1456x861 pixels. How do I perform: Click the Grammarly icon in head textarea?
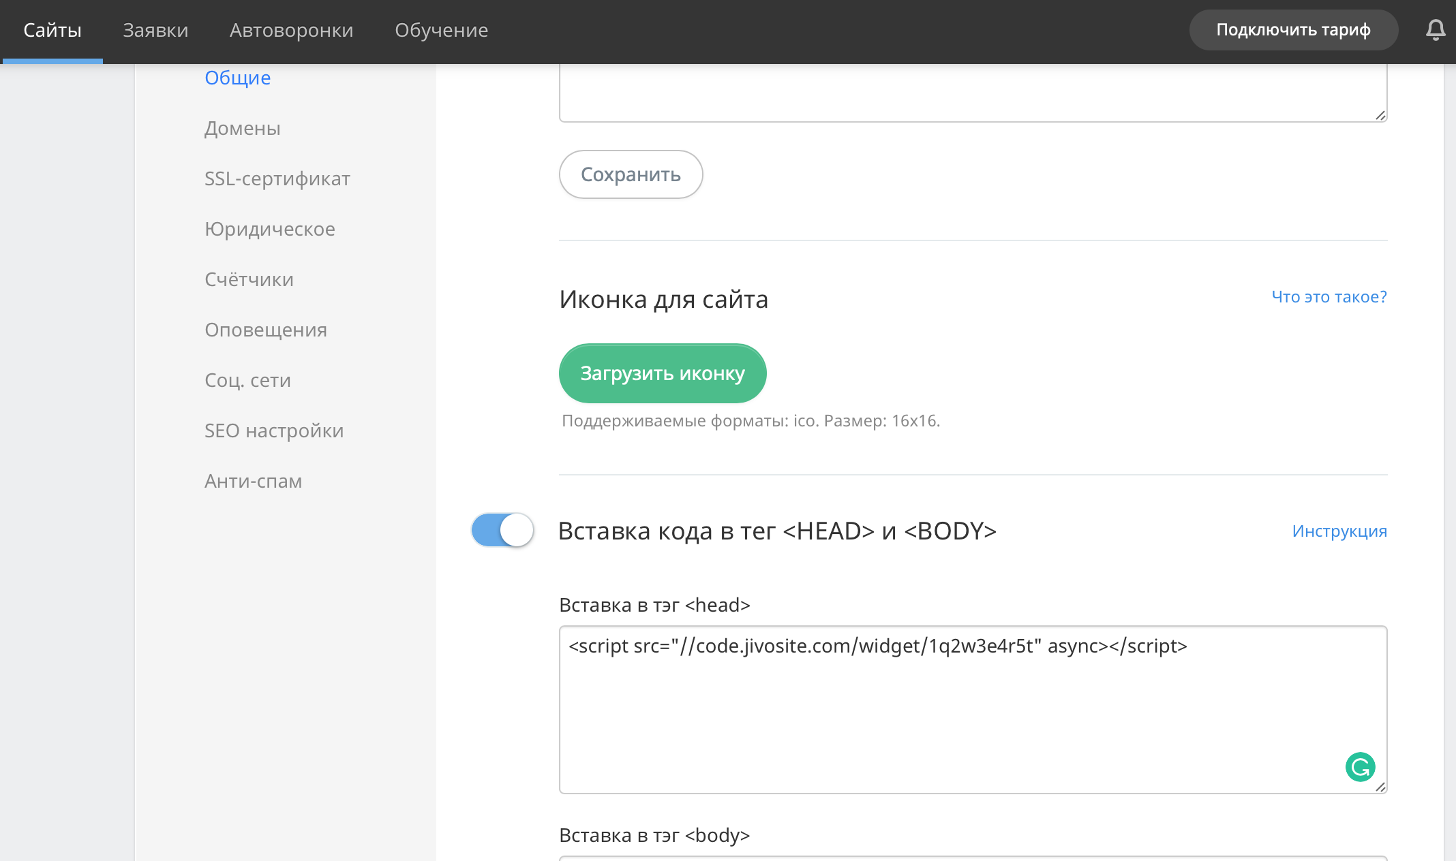click(x=1360, y=767)
